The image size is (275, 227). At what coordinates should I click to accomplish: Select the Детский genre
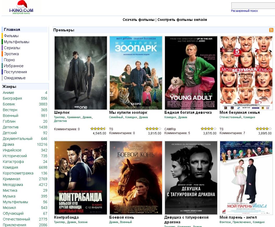coord(10,133)
